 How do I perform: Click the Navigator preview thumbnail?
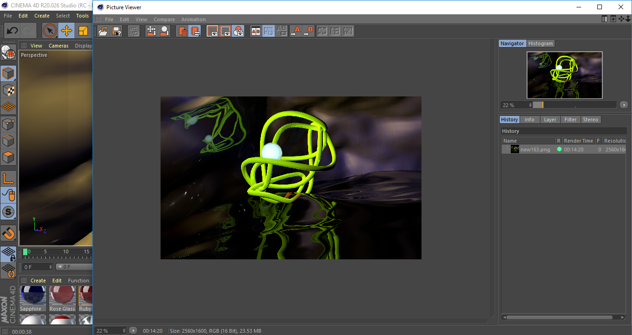tap(564, 75)
